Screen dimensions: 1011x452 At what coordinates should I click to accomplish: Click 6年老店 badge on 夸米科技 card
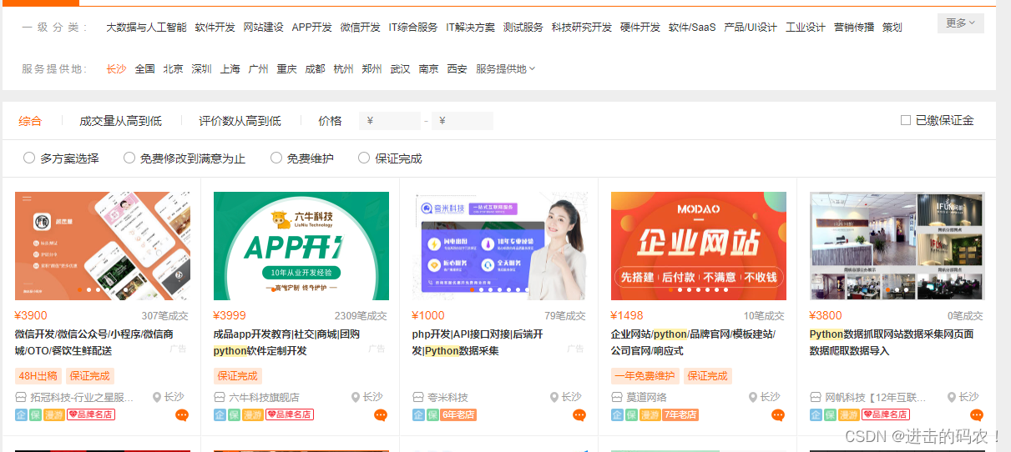click(x=459, y=414)
